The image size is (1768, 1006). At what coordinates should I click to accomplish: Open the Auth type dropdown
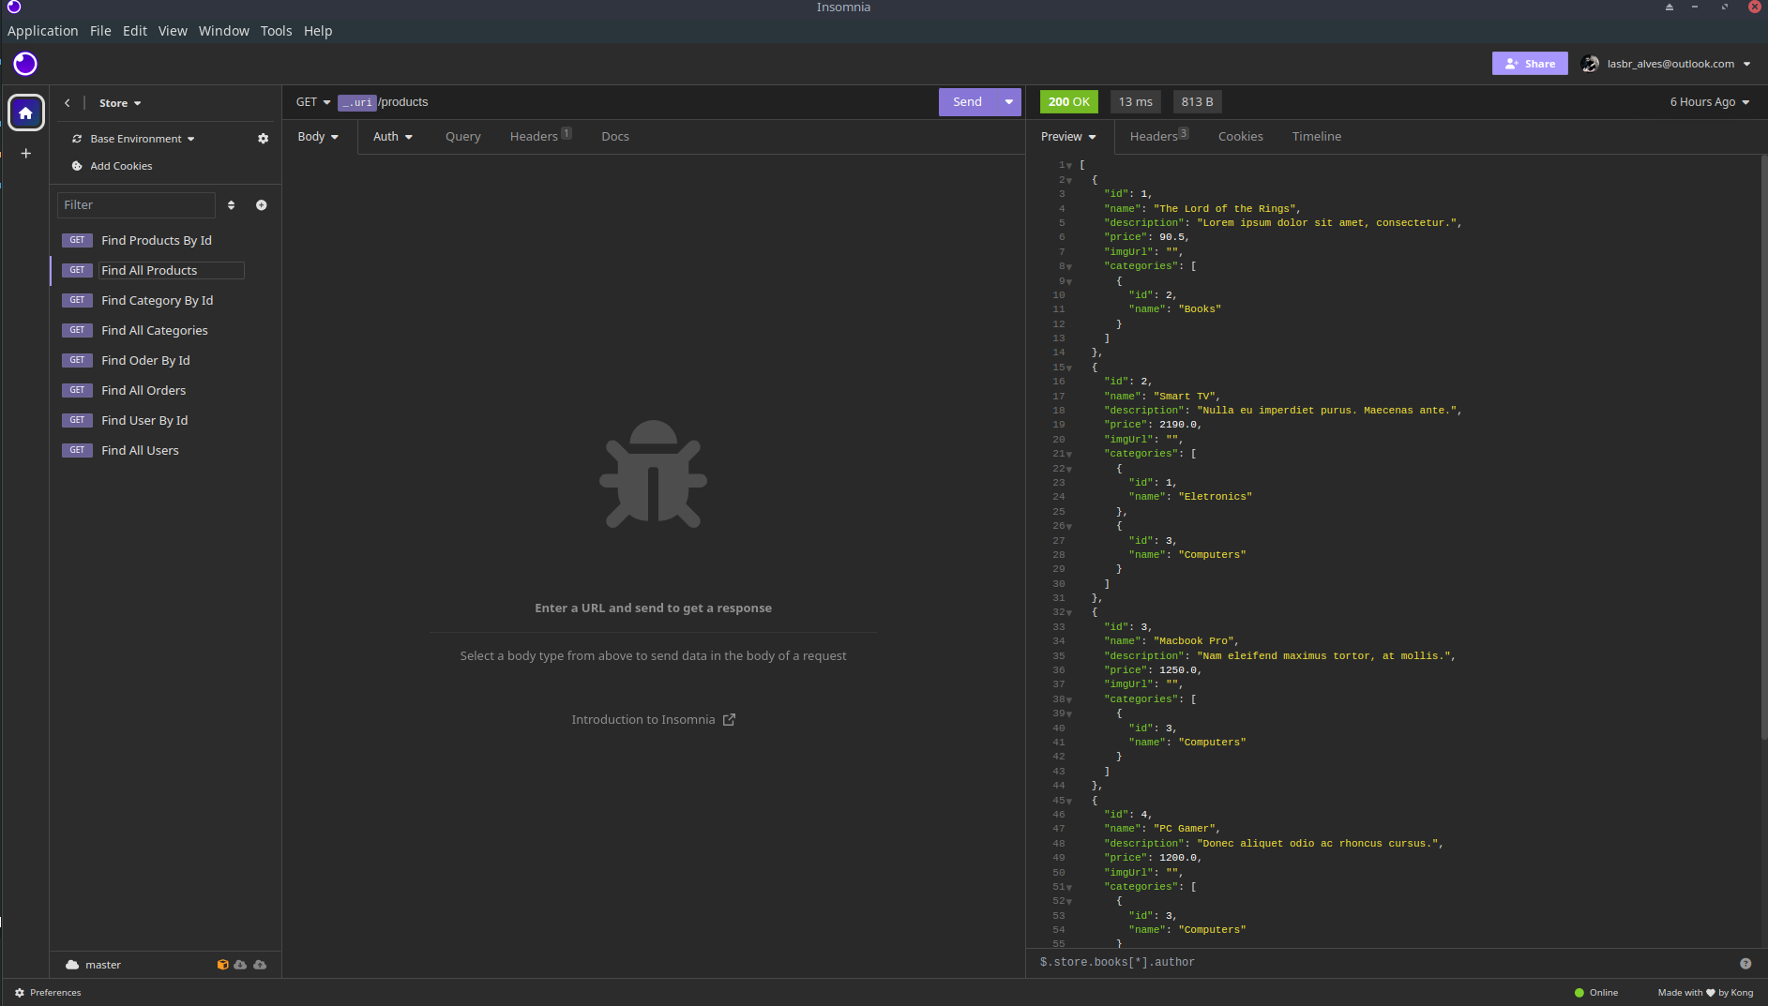pyautogui.click(x=393, y=137)
